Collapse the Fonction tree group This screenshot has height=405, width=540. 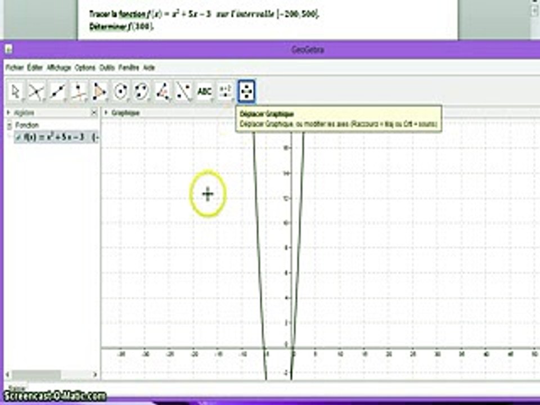click(x=10, y=125)
